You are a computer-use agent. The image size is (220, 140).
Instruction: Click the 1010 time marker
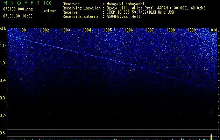(x=213, y=30)
